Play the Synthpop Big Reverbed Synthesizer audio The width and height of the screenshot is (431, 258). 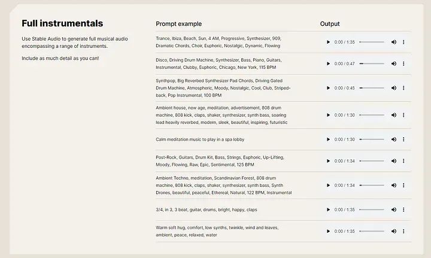click(328, 88)
